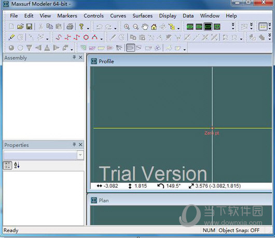The width and height of the screenshot is (275, 238).
Task: Expand the overflow chevron at far right of second toolbar row
Action: click(x=270, y=37)
